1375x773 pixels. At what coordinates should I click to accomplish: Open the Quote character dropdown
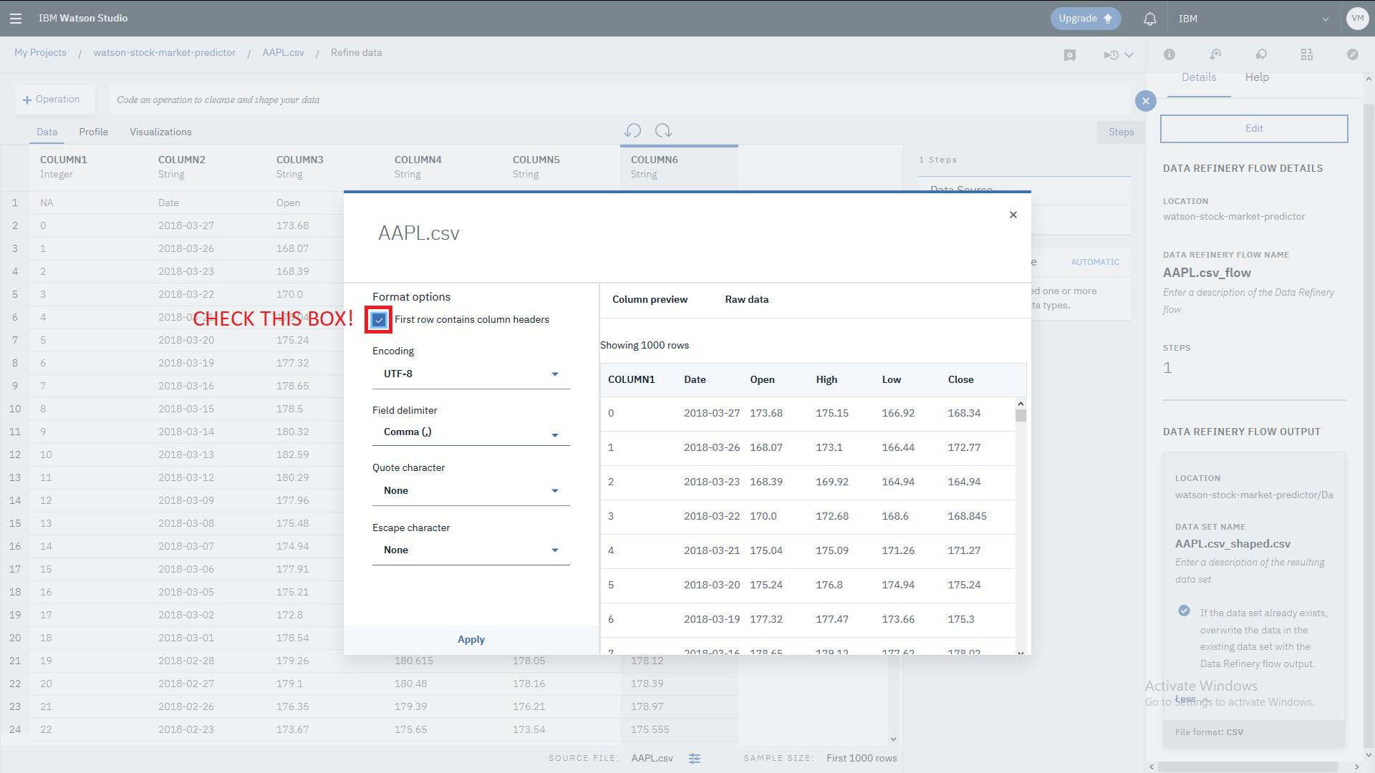[471, 491]
